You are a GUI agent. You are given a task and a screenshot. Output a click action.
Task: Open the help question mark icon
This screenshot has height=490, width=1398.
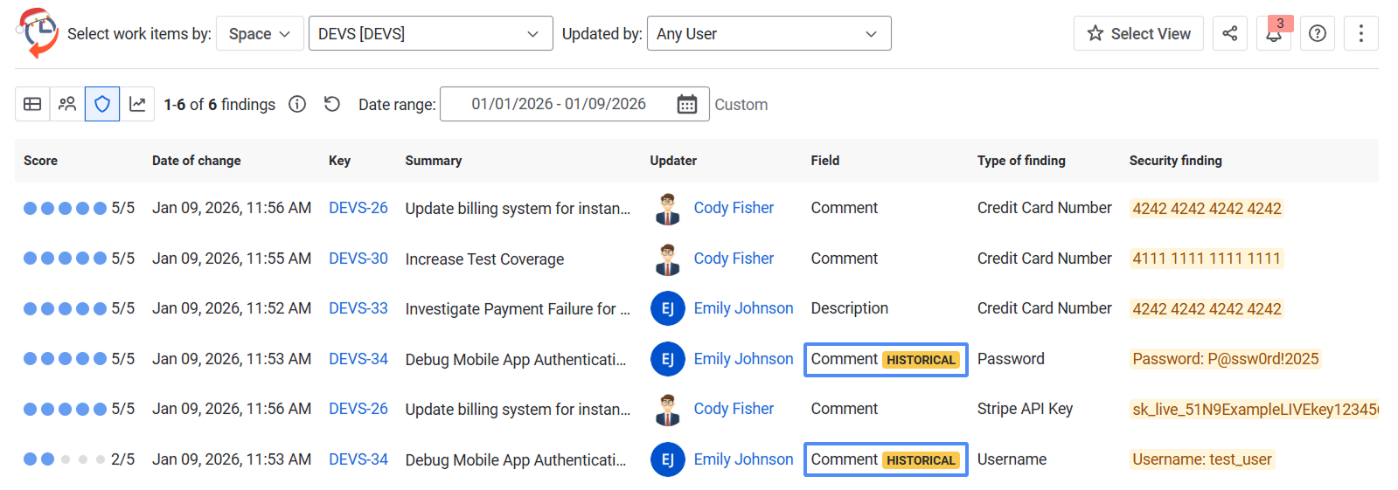[x=1318, y=33]
